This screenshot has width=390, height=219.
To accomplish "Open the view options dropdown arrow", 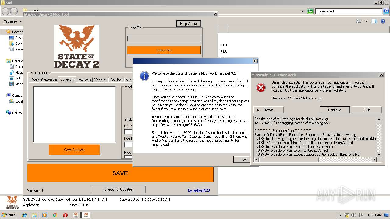I will pos(366,21).
